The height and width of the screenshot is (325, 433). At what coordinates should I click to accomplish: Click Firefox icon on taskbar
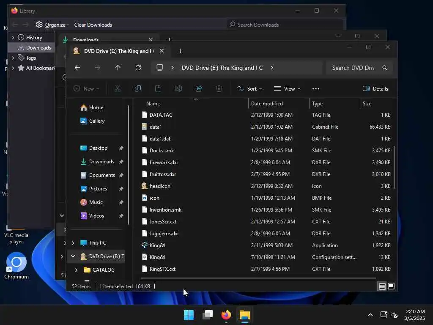click(226, 315)
